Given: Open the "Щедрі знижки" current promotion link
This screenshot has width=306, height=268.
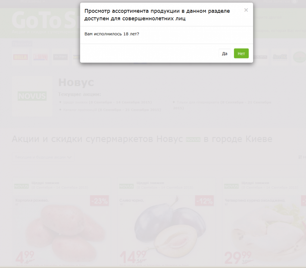Looking at the screenshot, I should [x=75, y=102].
